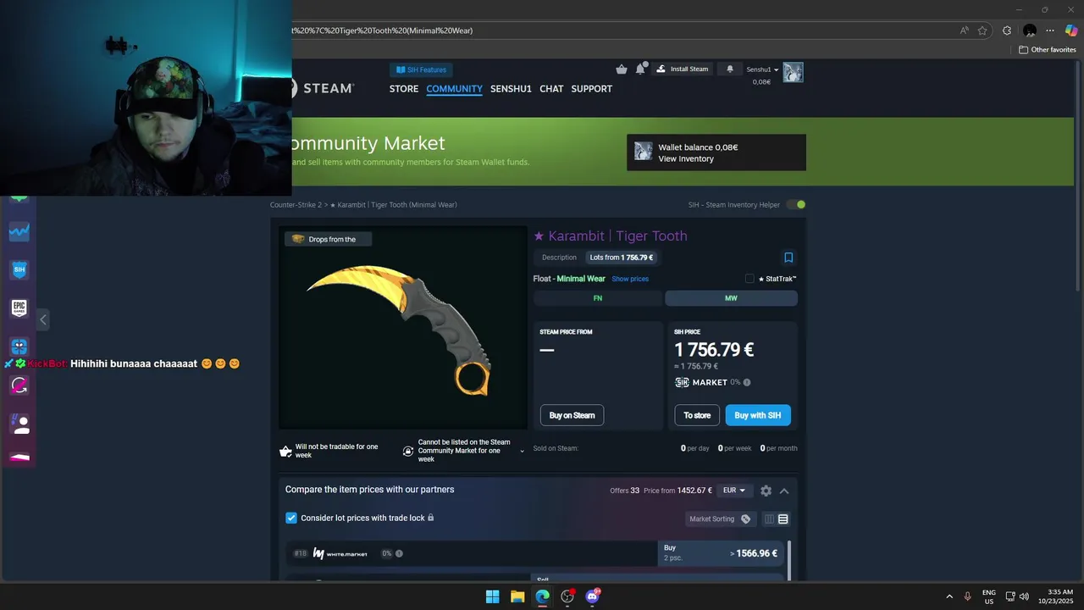The height and width of the screenshot is (610, 1084).
Task: Click the Karambit Tiger Tooth item image
Action: (x=403, y=328)
